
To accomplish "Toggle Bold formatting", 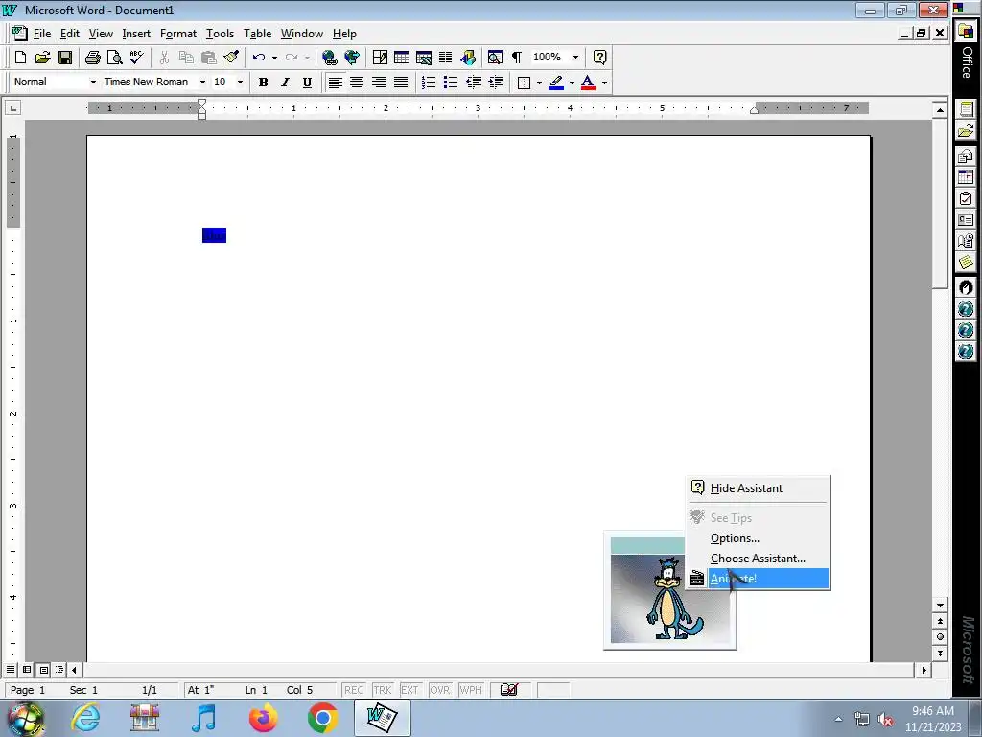I will click(x=263, y=83).
